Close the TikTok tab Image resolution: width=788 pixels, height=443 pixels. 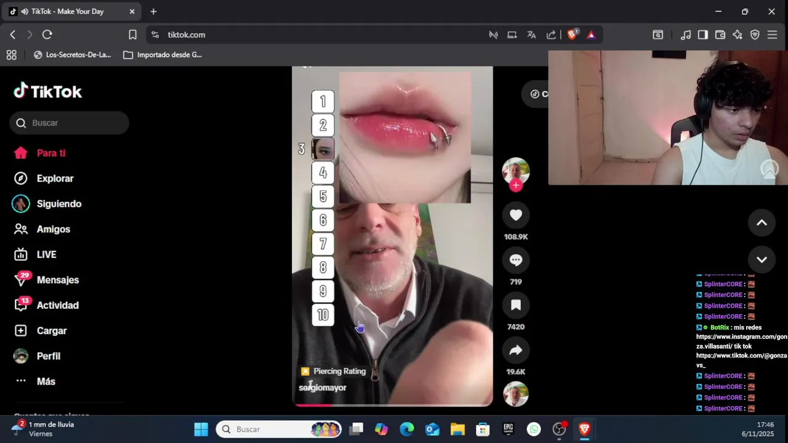pyautogui.click(x=132, y=12)
